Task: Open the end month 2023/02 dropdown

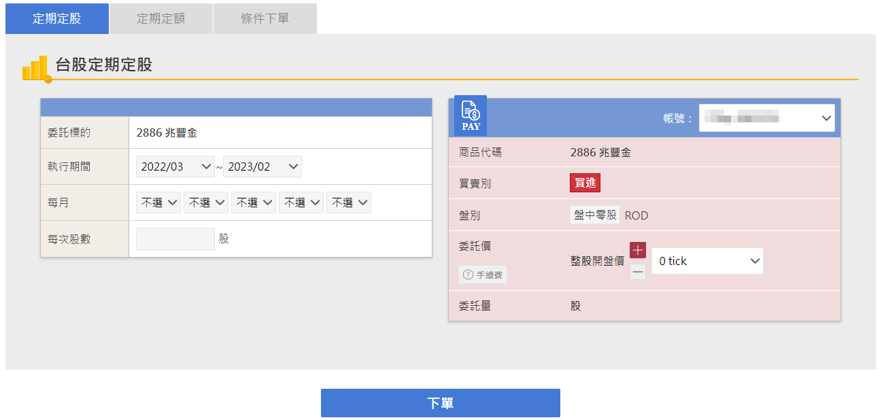Action: coord(262,167)
